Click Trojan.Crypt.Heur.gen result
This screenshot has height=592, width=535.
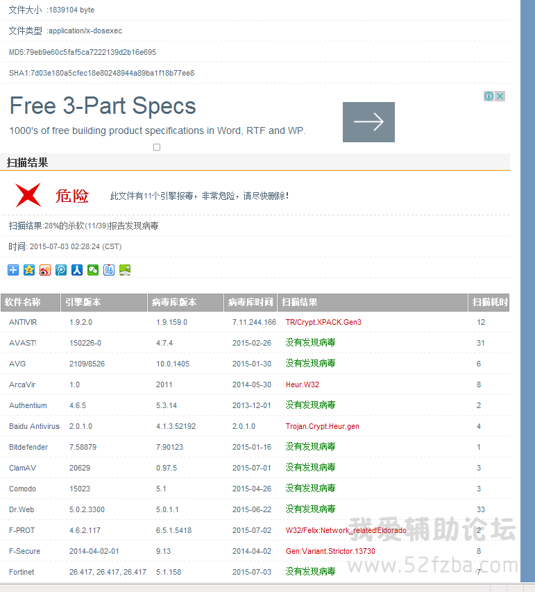pyautogui.click(x=323, y=426)
